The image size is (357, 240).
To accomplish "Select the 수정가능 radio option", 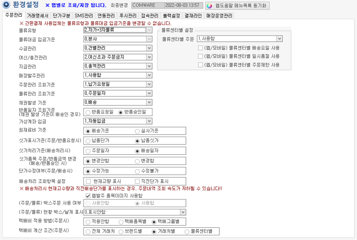I will [x=88, y=171].
